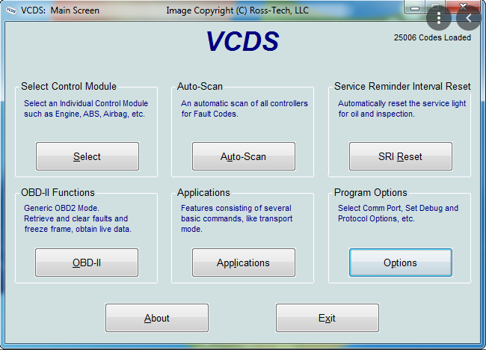Close the VCDS window
This screenshot has width=486, height=350.
click(463, 6)
